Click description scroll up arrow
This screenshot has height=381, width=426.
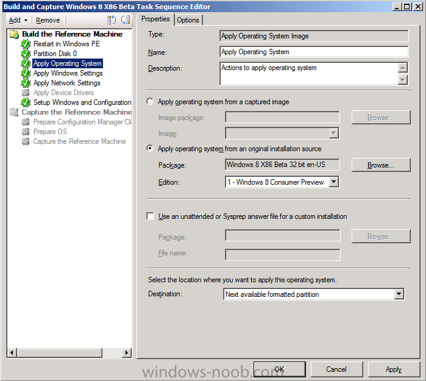click(403, 68)
